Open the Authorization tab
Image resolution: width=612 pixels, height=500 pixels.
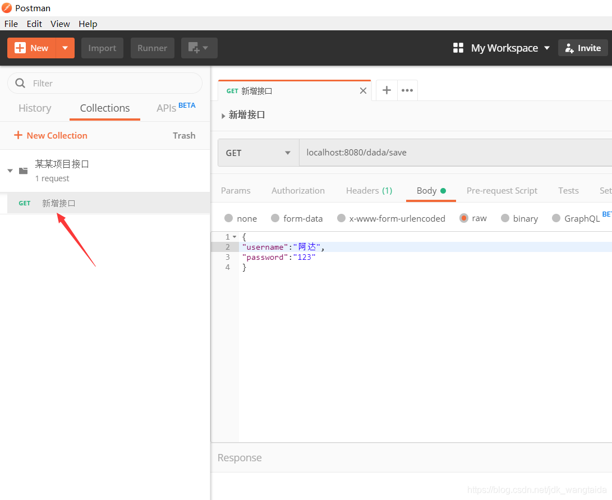coord(298,191)
